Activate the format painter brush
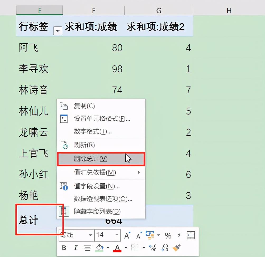This screenshot has width=265, height=257. point(177,248)
